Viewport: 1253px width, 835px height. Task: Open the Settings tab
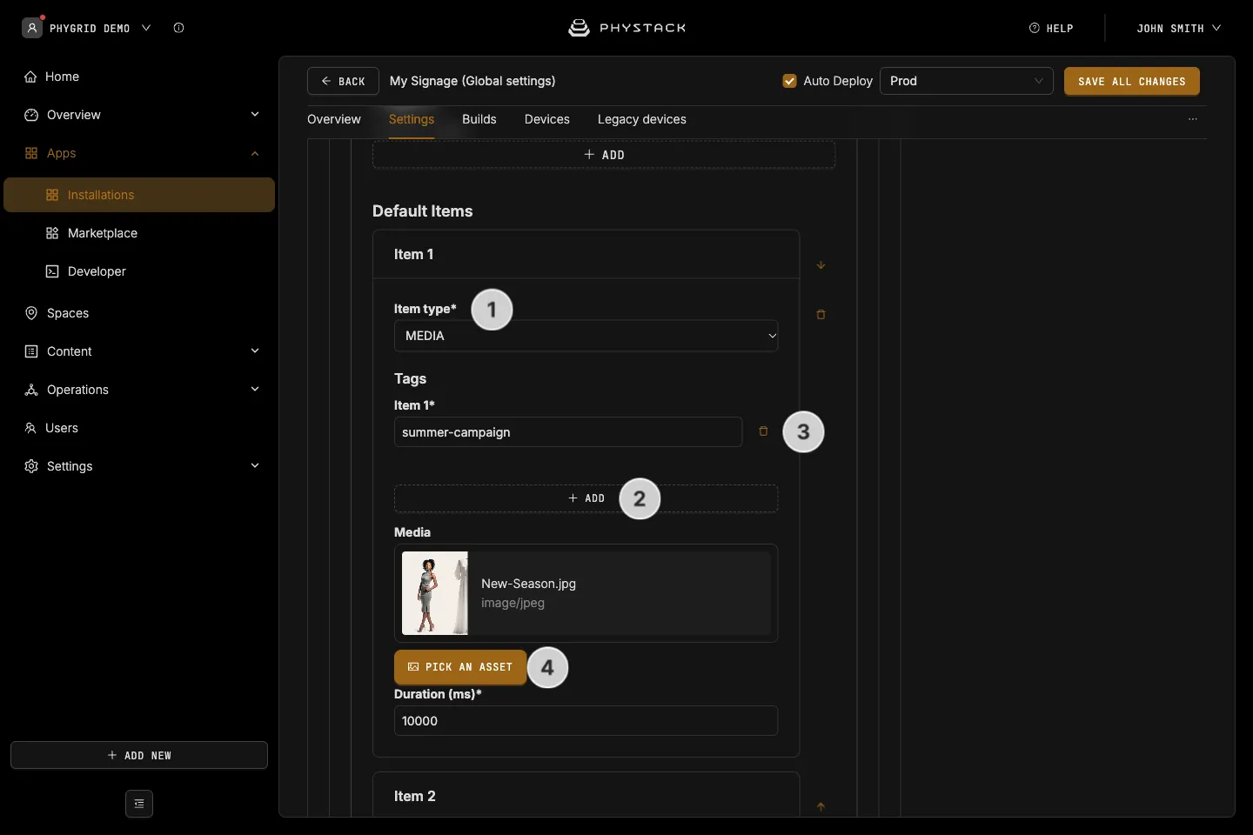[412, 119]
